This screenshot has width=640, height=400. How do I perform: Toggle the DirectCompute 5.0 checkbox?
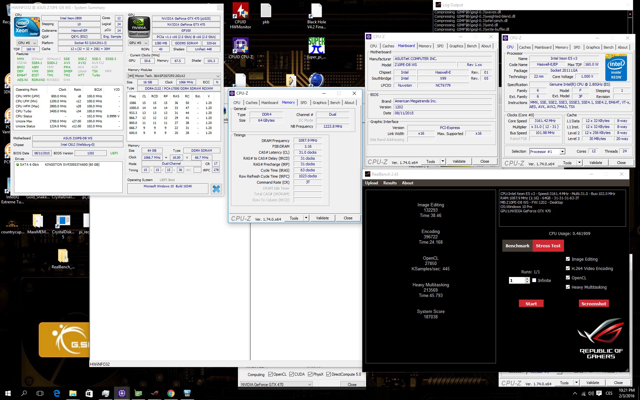(x=328, y=374)
